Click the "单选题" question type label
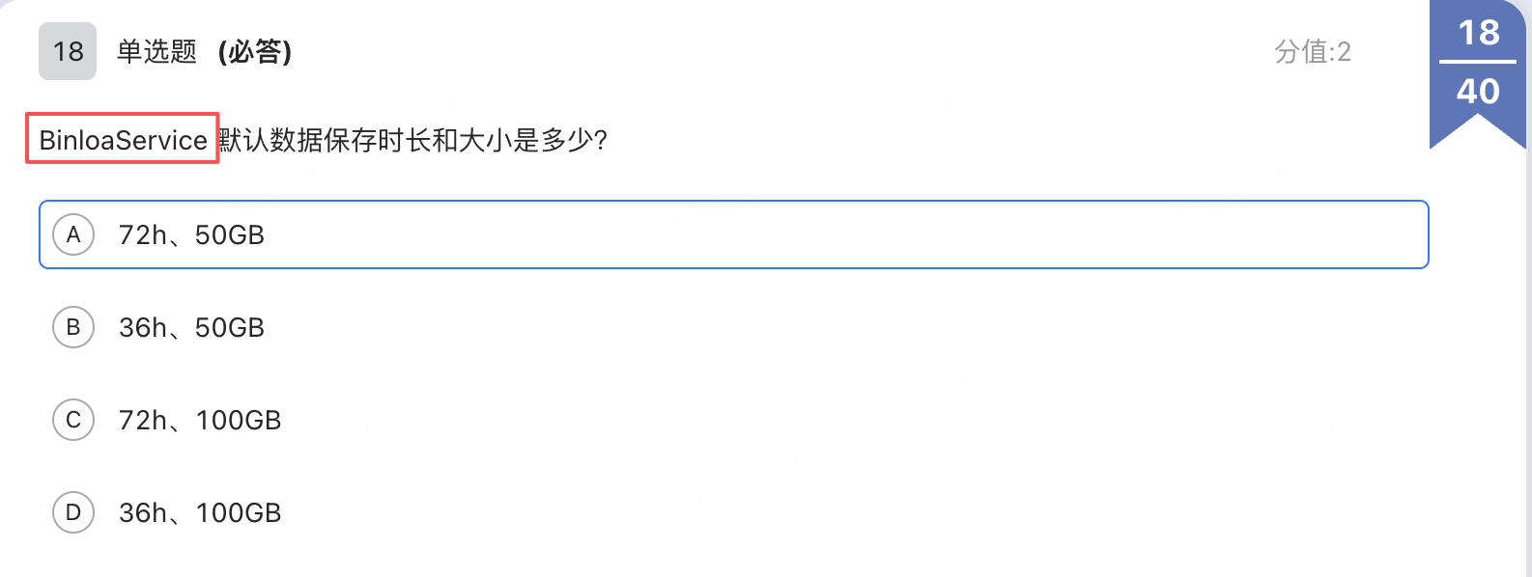Image resolution: width=1532 pixels, height=577 pixels. [156, 51]
